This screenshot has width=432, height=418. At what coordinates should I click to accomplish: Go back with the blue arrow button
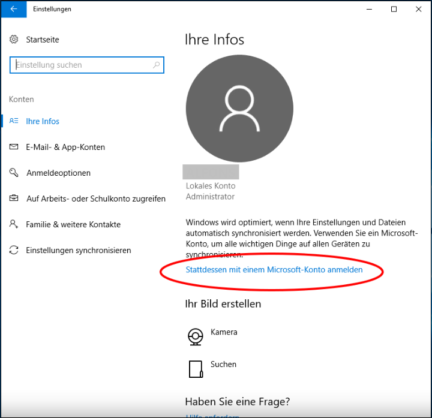coord(13,9)
